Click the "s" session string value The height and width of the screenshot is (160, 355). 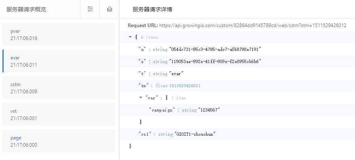coord(215,61)
